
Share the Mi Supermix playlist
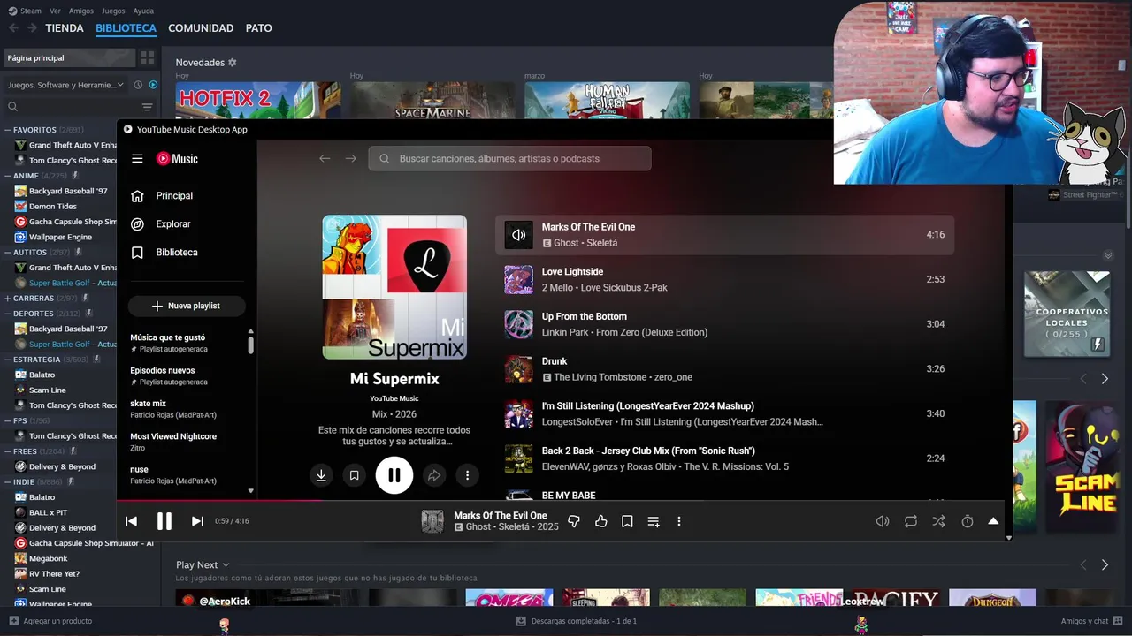click(434, 475)
